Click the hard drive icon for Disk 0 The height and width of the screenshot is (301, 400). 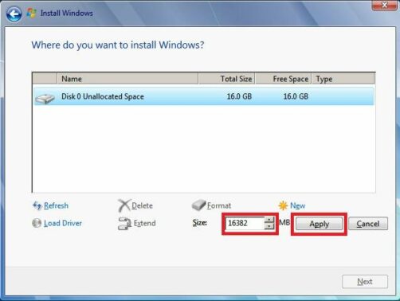click(x=45, y=99)
